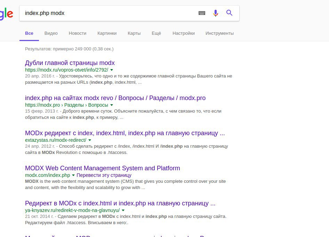
Task: Switch to the Новости tab
Action: 78,33
